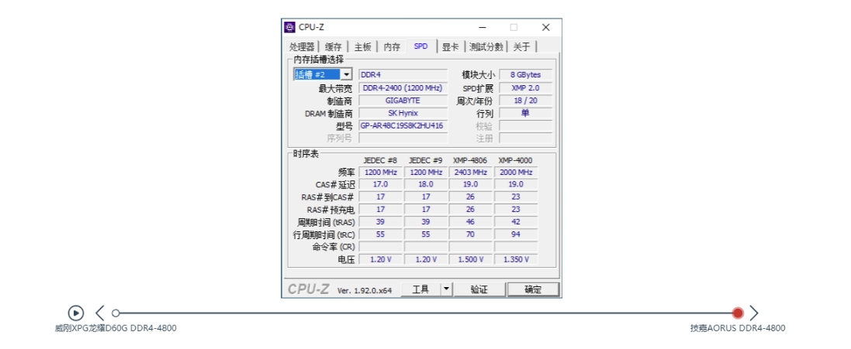Image resolution: width=851 pixels, height=349 pixels.
Task: Go to previous slide with left chevron
Action: tap(100, 313)
